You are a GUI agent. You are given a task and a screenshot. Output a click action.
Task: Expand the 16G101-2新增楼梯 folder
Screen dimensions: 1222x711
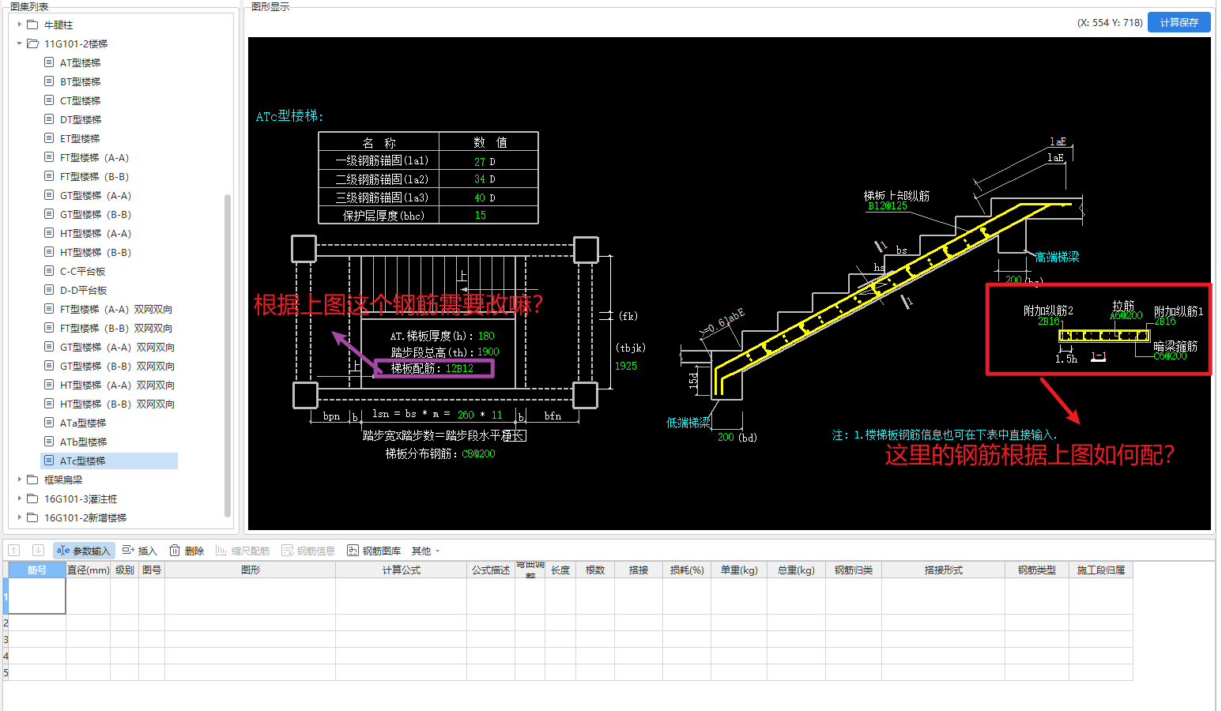coord(20,517)
